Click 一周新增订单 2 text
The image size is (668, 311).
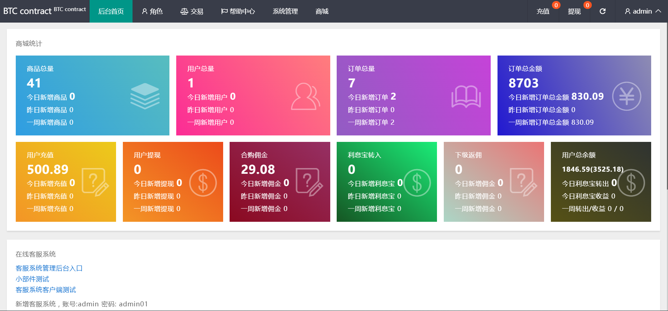(x=371, y=122)
